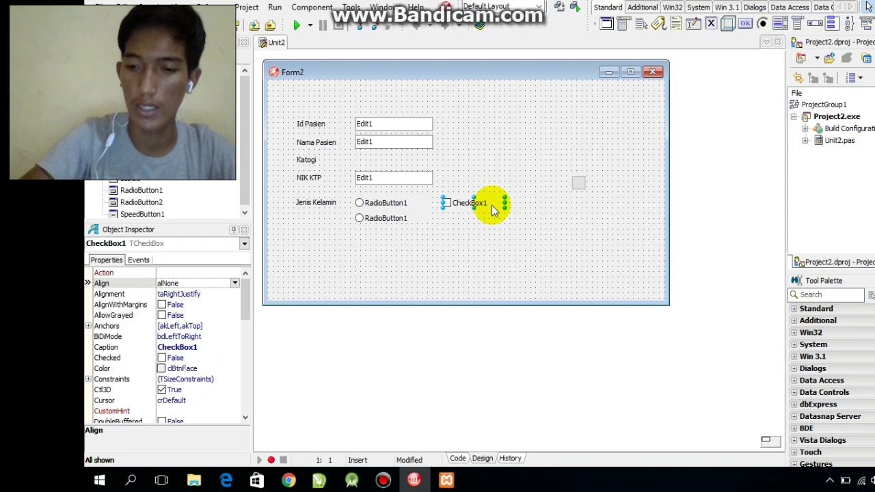The height and width of the screenshot is (492, 875).
Task: Choose TMainMenu component in the palette
Action: (x=623, y=24)
